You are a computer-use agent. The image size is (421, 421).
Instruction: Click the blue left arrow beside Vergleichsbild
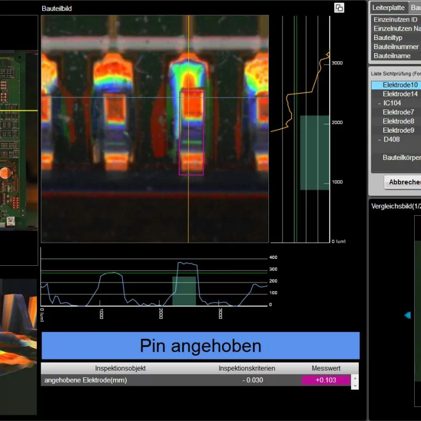point(407,315)
